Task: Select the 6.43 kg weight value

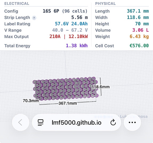Action: tap(139, 36)
